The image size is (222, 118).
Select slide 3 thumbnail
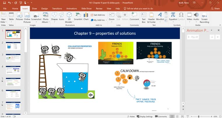tap(13, 58)
